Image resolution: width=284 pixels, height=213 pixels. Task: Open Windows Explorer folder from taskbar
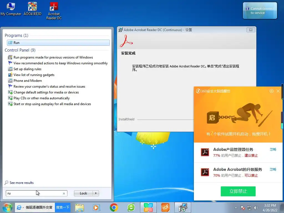pyautogui.click(x=80, y=208)
